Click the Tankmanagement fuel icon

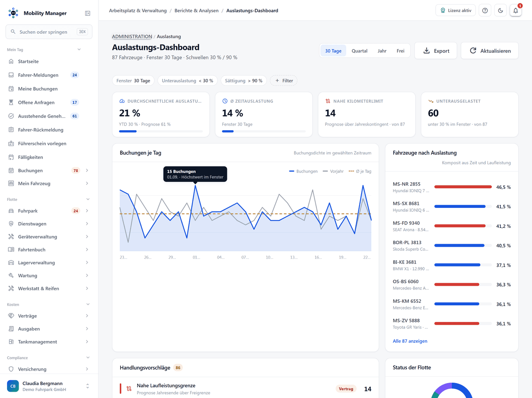pos(11,342)
